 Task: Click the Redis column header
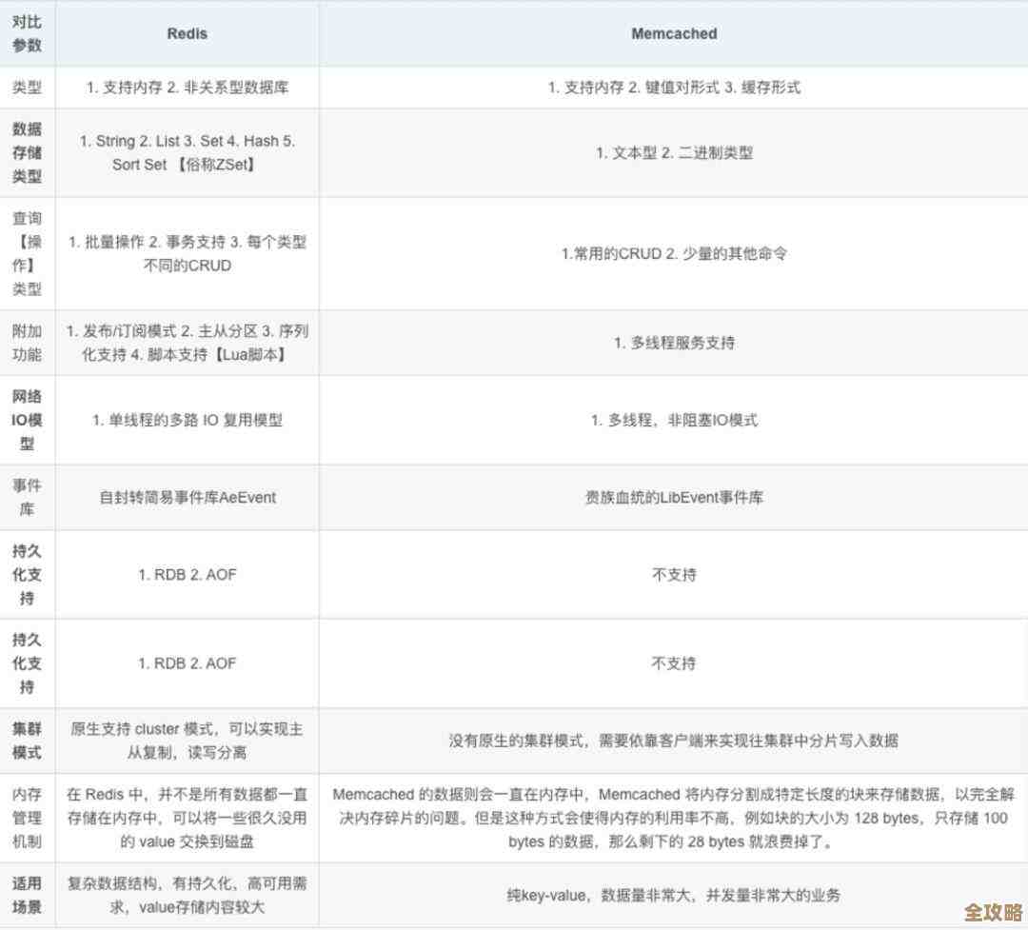pyautogui.click(x=187, y=33)
